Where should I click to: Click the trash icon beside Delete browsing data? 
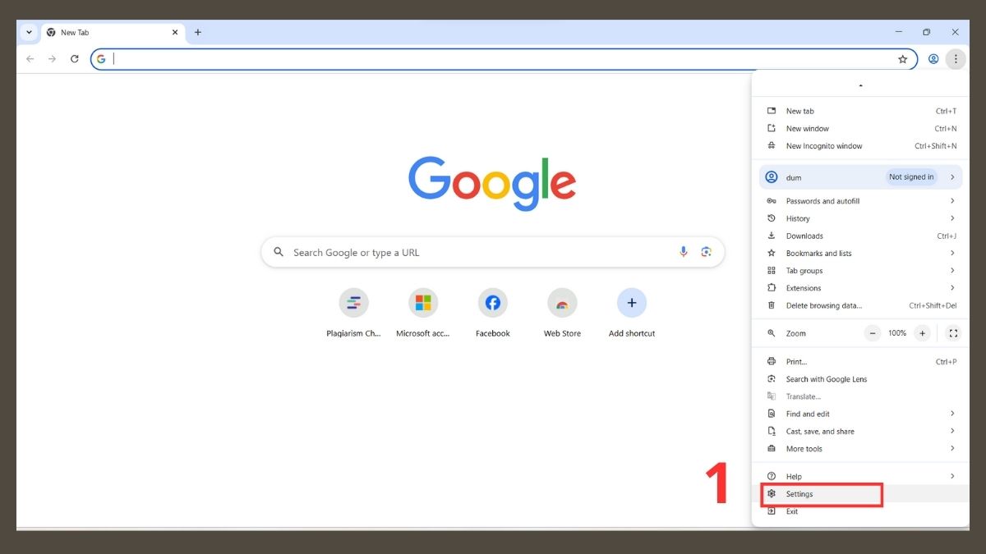[x=772, y=305]
